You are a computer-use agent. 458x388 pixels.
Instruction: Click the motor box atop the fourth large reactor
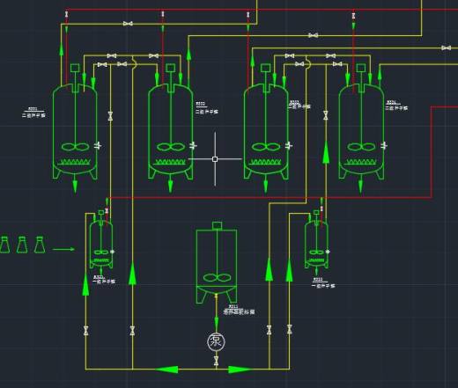point(361,68)
